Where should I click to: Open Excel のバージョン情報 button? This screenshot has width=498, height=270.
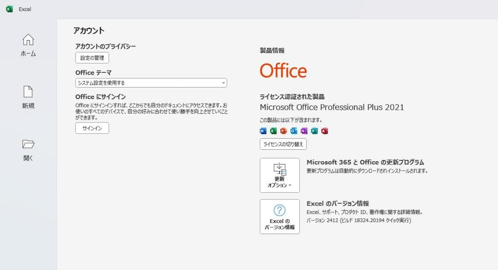coord(279,217)
